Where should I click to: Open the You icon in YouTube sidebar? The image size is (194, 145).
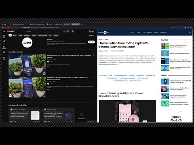pos(4,53)
